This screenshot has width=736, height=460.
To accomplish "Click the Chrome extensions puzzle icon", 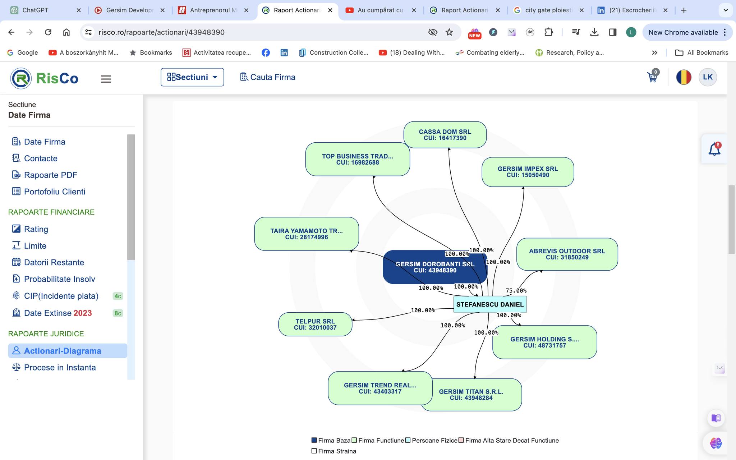I will pyautogui.click(x=548, y=32).
